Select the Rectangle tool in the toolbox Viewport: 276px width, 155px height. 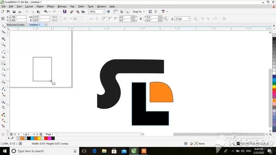click(3, 63)
